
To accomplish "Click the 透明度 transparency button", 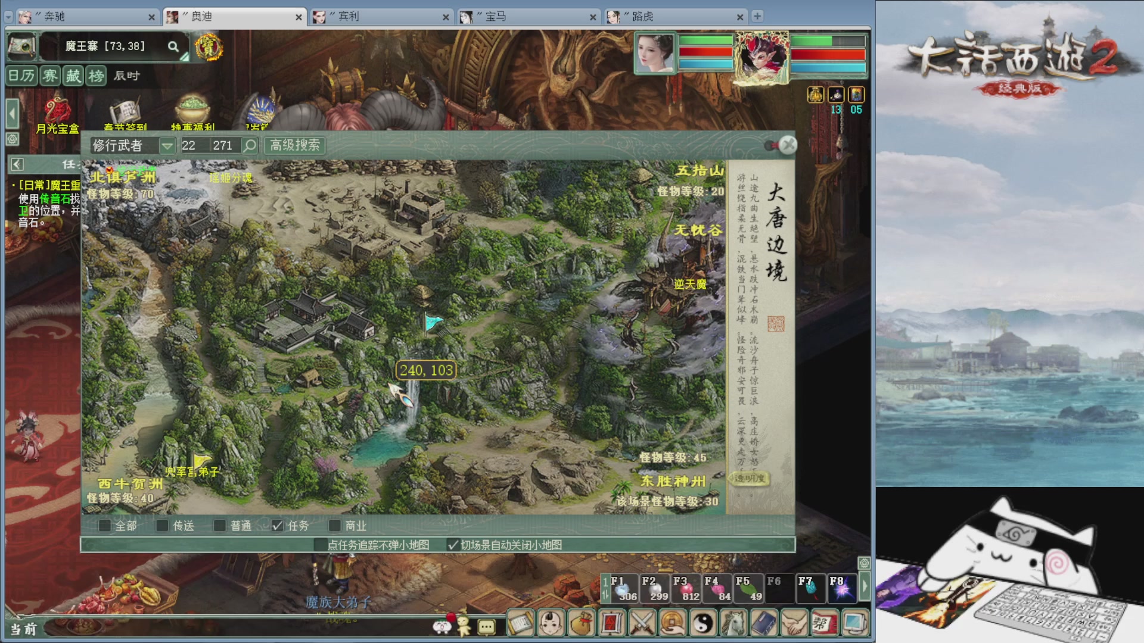I will pos(750,478).
